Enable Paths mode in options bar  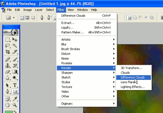pyautogui.click(x=27, y=18)
